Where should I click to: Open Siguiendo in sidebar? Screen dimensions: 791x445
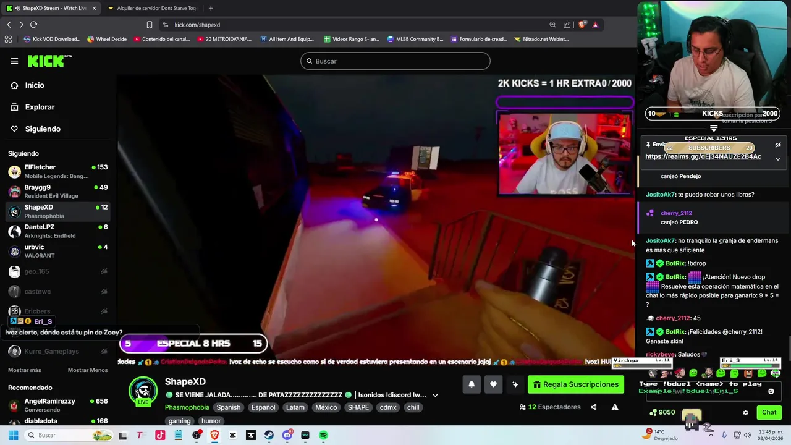(43, 129)
